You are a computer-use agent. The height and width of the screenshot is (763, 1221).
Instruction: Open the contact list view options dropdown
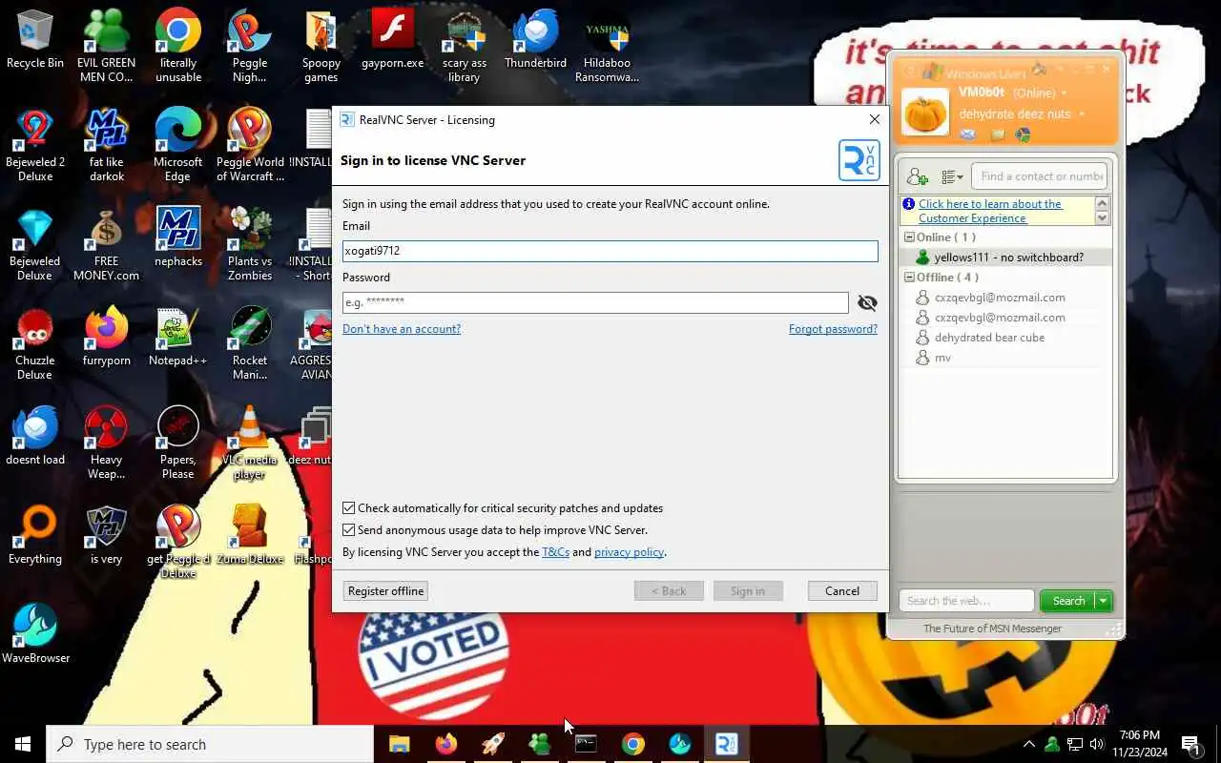(952, 176)
